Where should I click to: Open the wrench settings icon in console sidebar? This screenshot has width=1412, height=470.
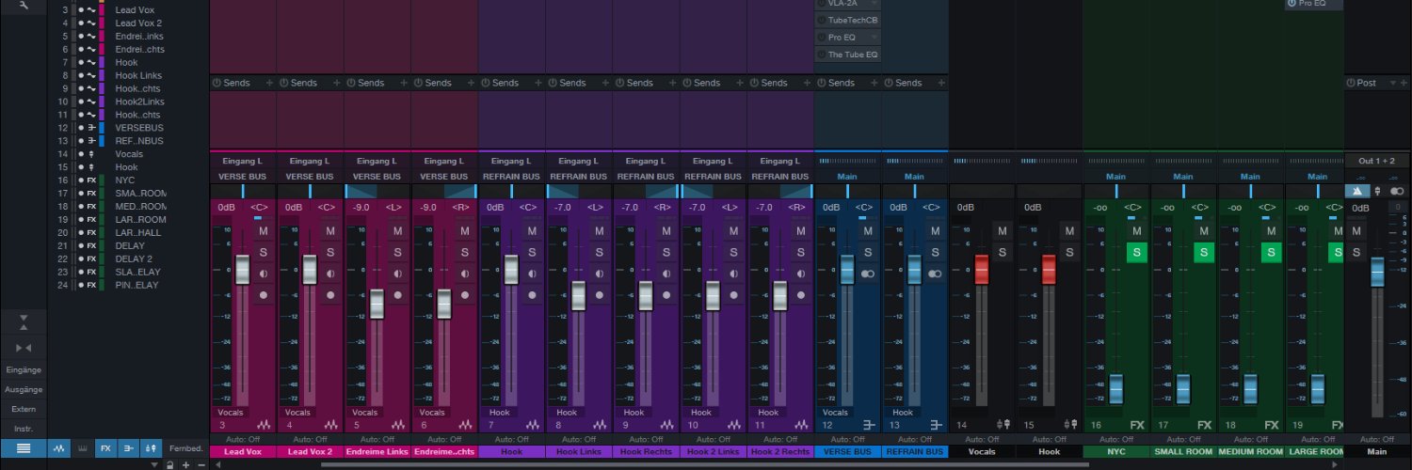click(24, 6)
